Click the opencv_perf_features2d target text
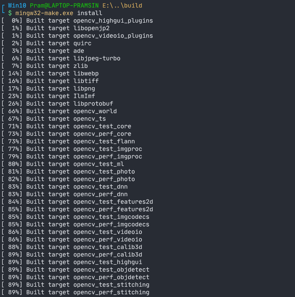Screen dimensions: 295x297 pos(113,209)
